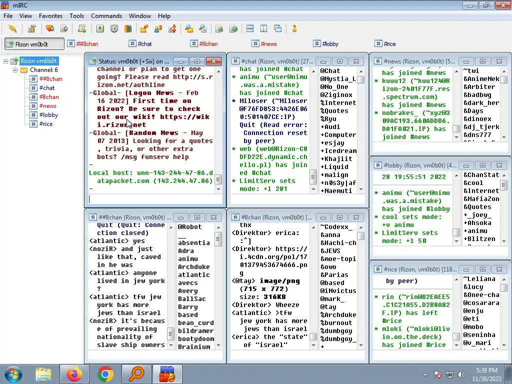Click the Tile Horizontal windows icon

250,28
